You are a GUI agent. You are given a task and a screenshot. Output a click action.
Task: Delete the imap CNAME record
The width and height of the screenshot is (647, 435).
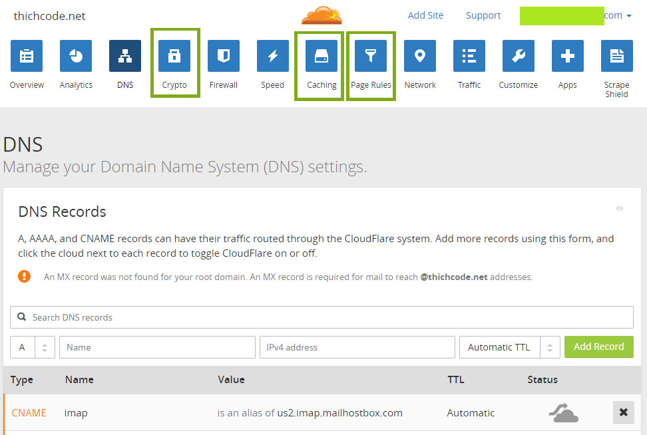[624, 412]
